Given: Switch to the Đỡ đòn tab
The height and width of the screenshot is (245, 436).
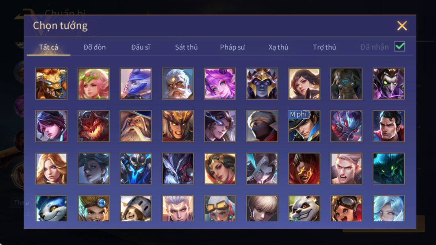Looking at the screenshot, I should (95, 47).
